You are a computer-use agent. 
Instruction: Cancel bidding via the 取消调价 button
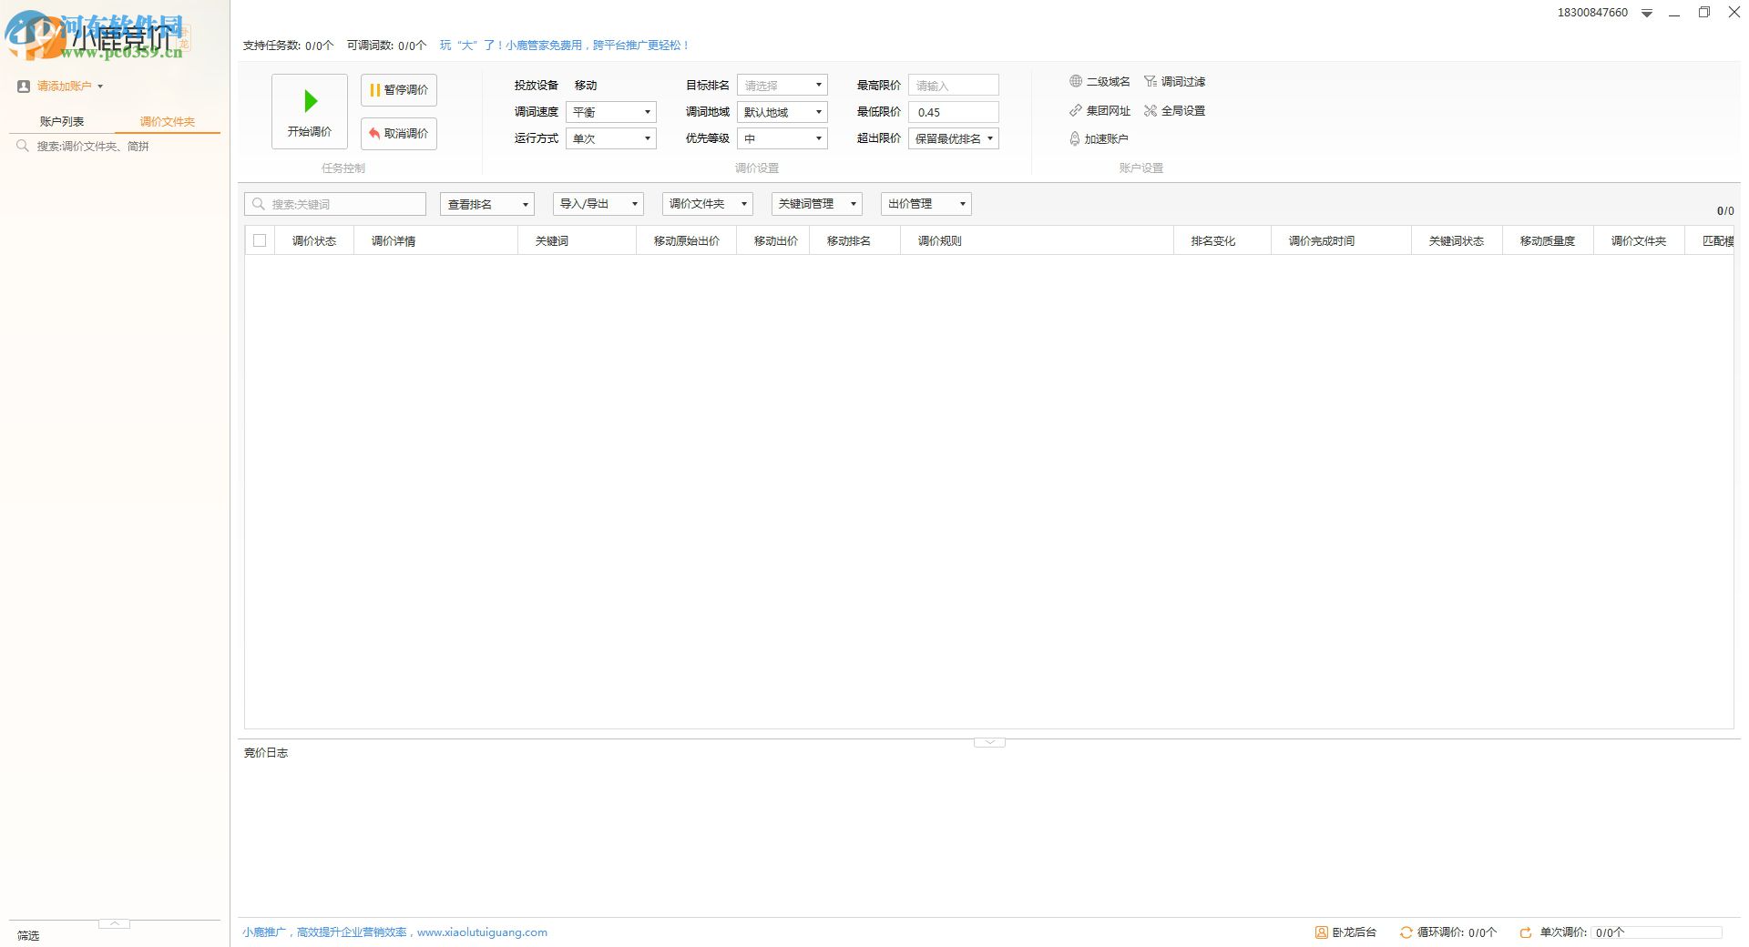click(399, 134)
